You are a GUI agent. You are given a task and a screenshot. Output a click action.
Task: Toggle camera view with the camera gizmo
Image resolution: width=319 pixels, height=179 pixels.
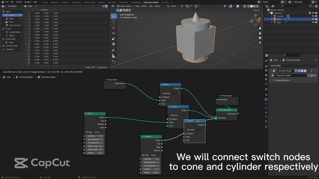click(260, 38)
